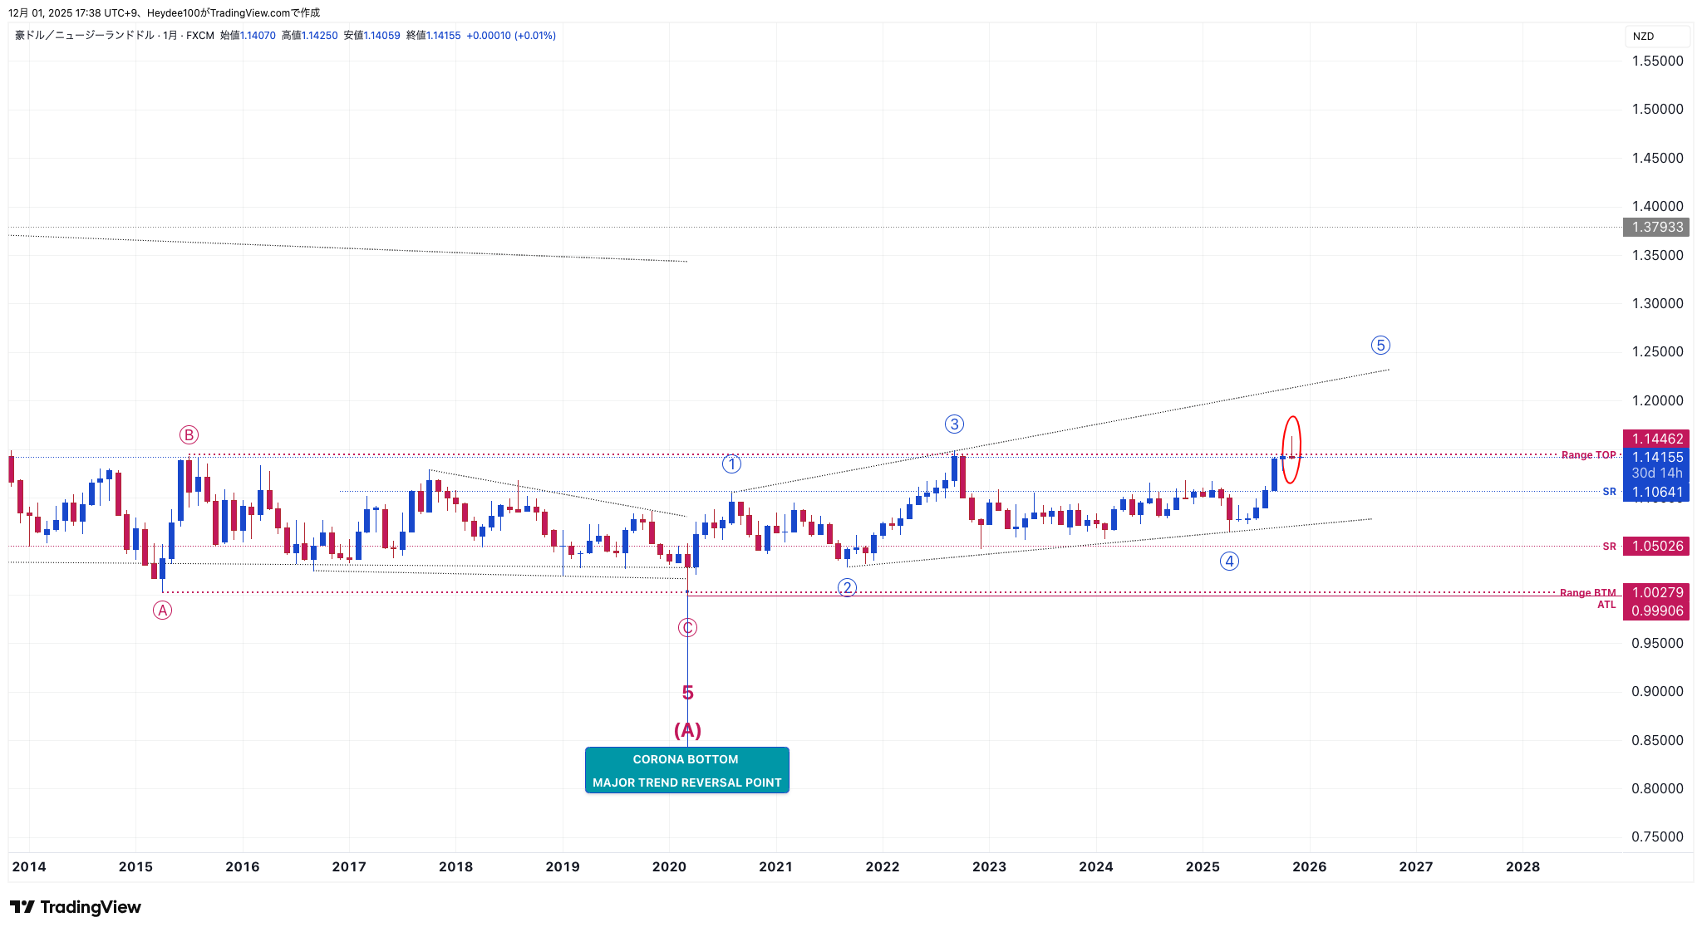Select red circled C wave label
The width and height of the screenshot is (1702, 932).
(687, 628)
